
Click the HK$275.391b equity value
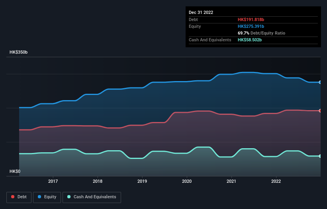pos(251,26)
